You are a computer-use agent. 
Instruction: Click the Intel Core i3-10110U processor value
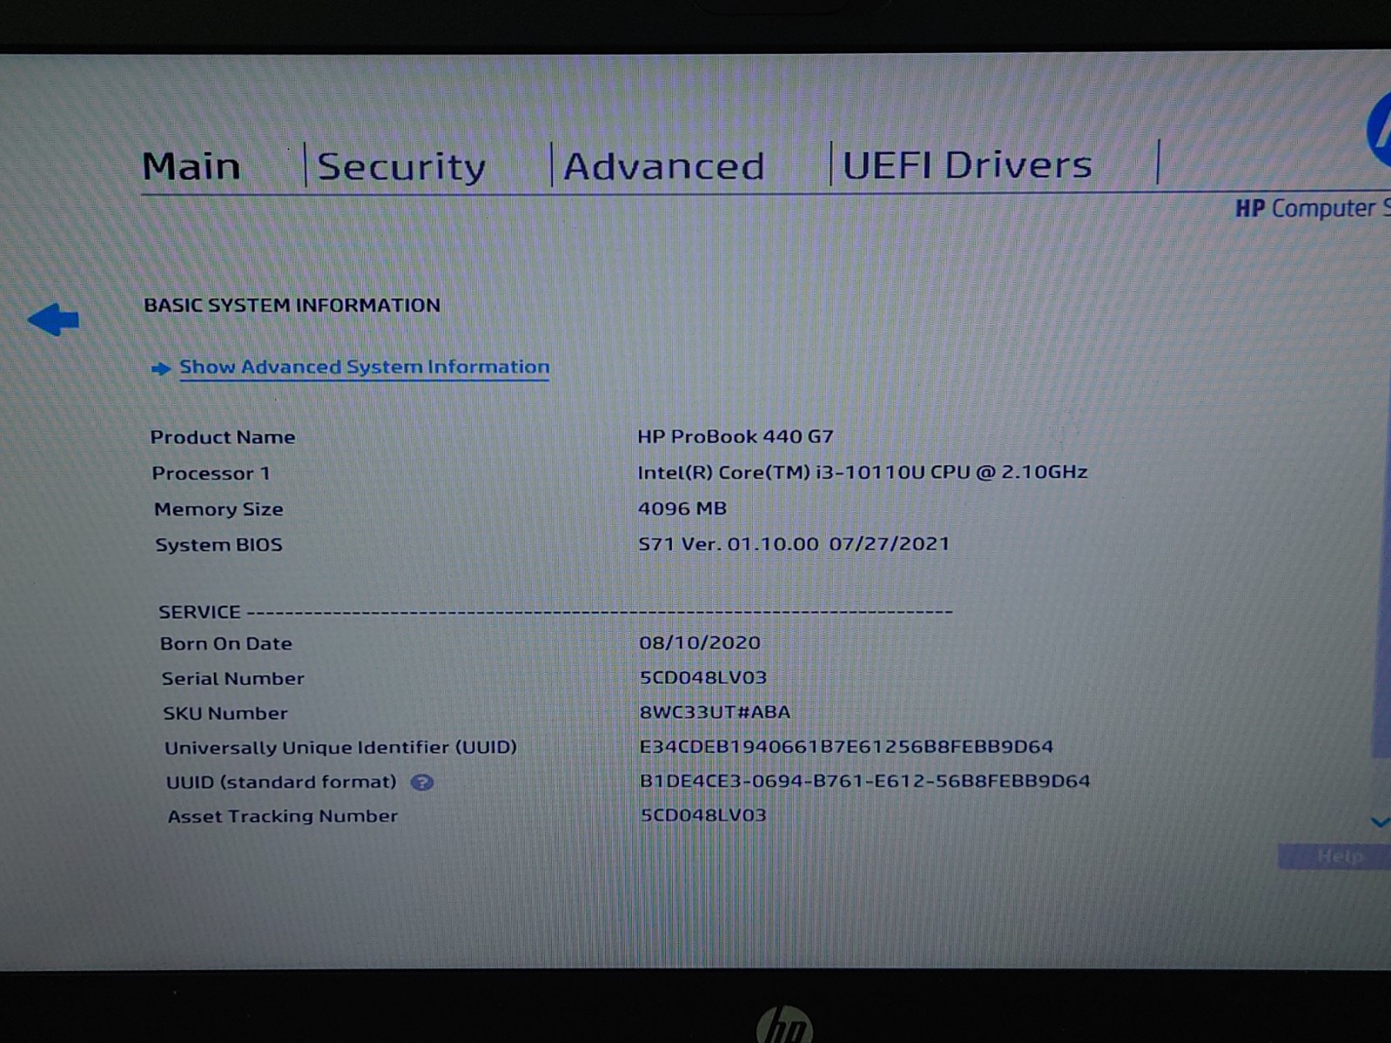coord(862,472)
